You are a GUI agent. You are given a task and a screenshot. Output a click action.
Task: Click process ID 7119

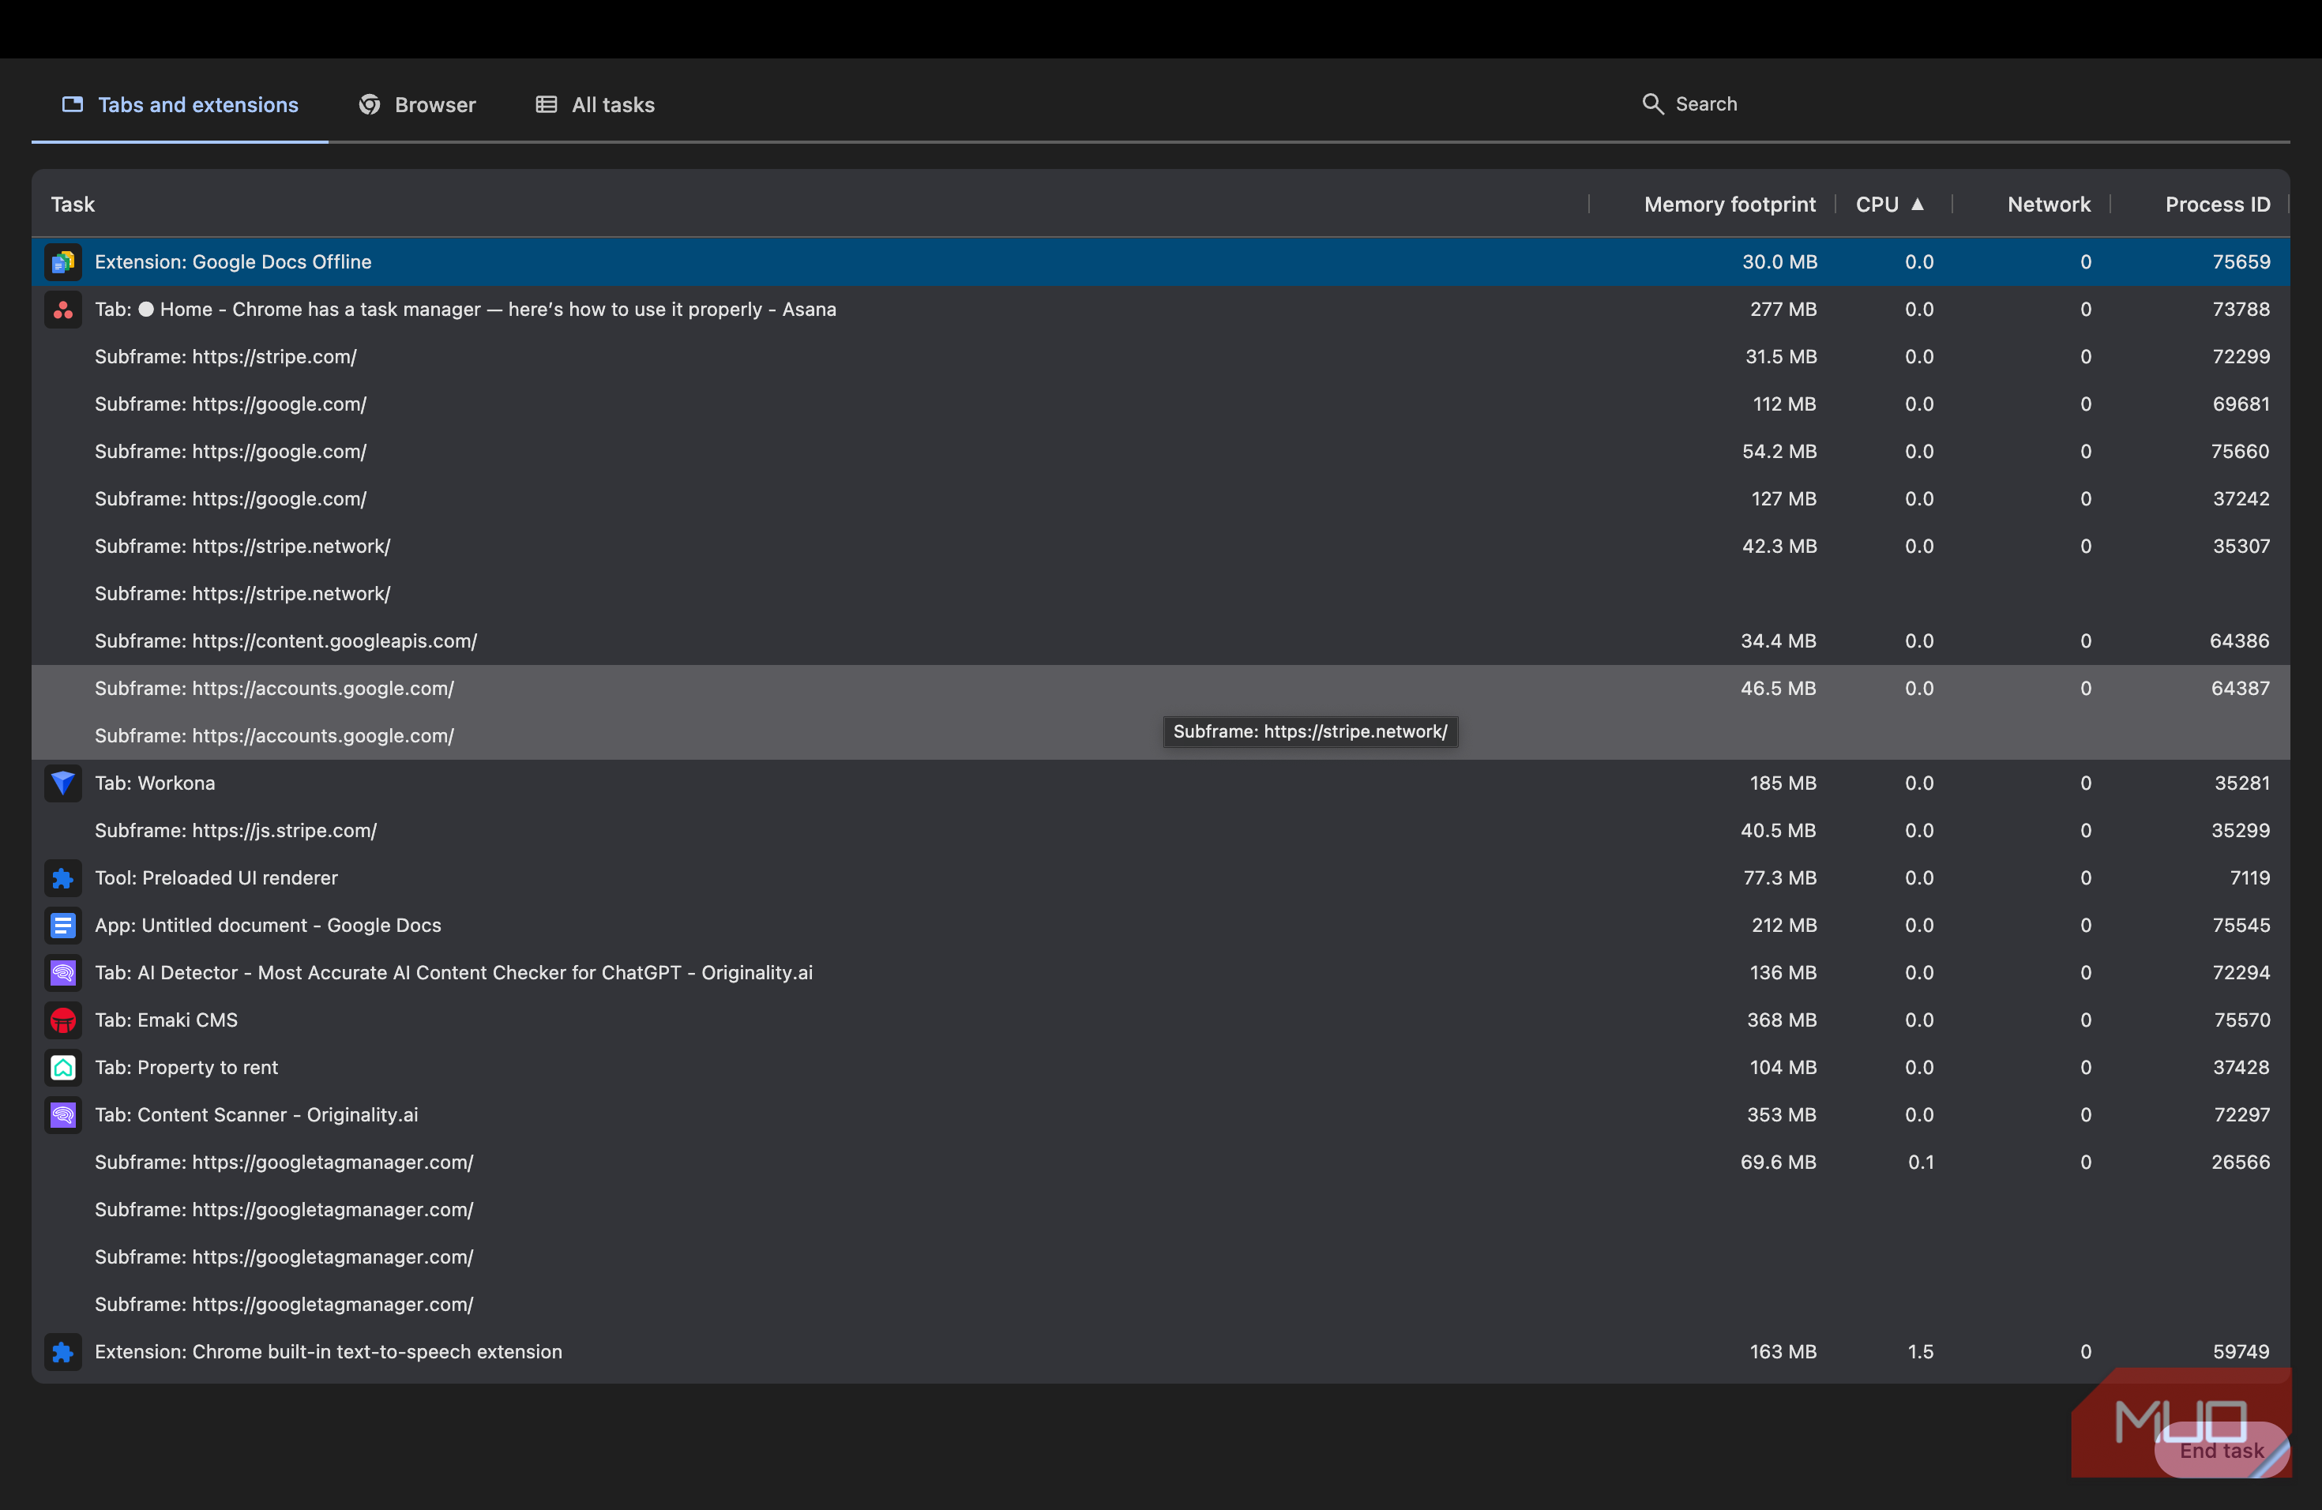2250,878
